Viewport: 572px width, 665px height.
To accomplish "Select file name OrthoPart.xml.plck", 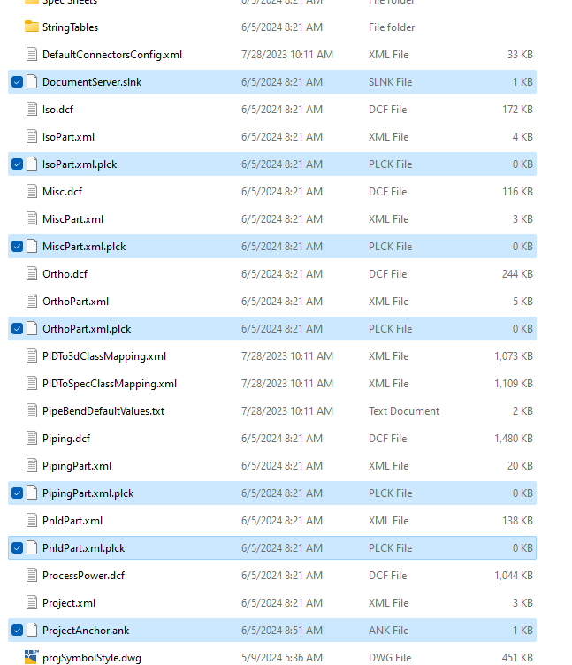I will coord(87,329).
